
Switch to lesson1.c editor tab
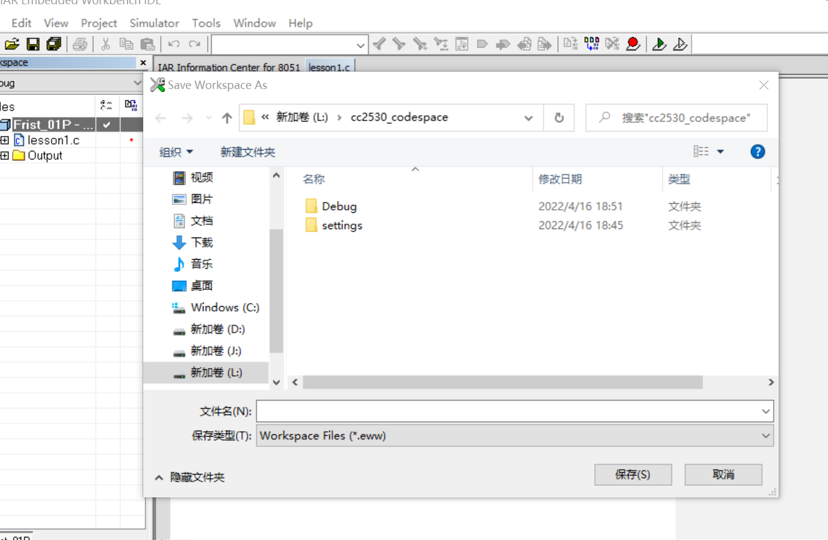(x=329, y=67)
